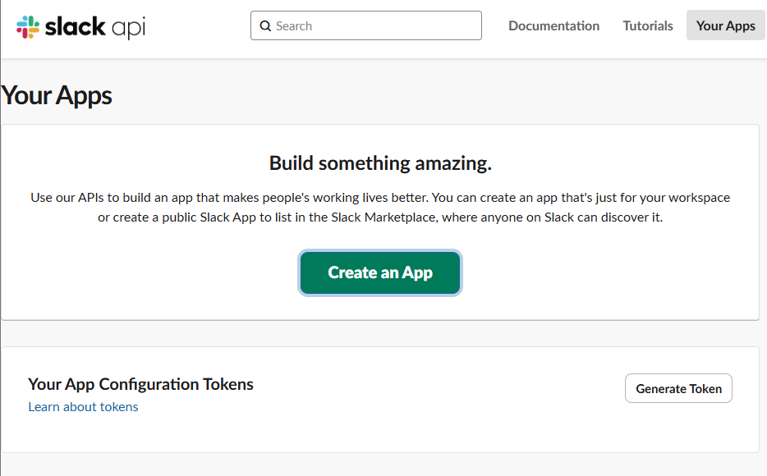Open the Documentation menu item
The width and height of the screenshot is (767, 476).
tap(553, 25)
